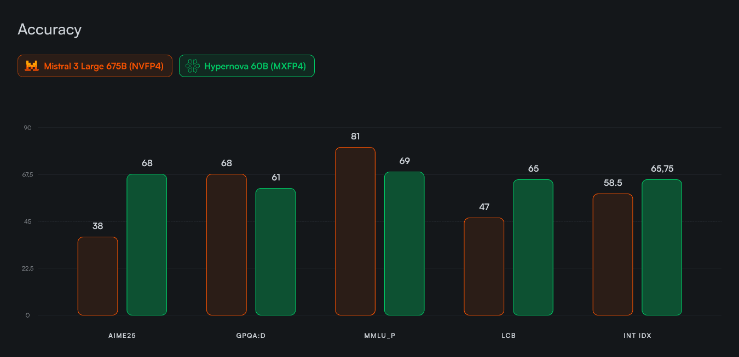Click the green AIME25 bar labeled 68
739x357 pixels.
pos(147,244)
